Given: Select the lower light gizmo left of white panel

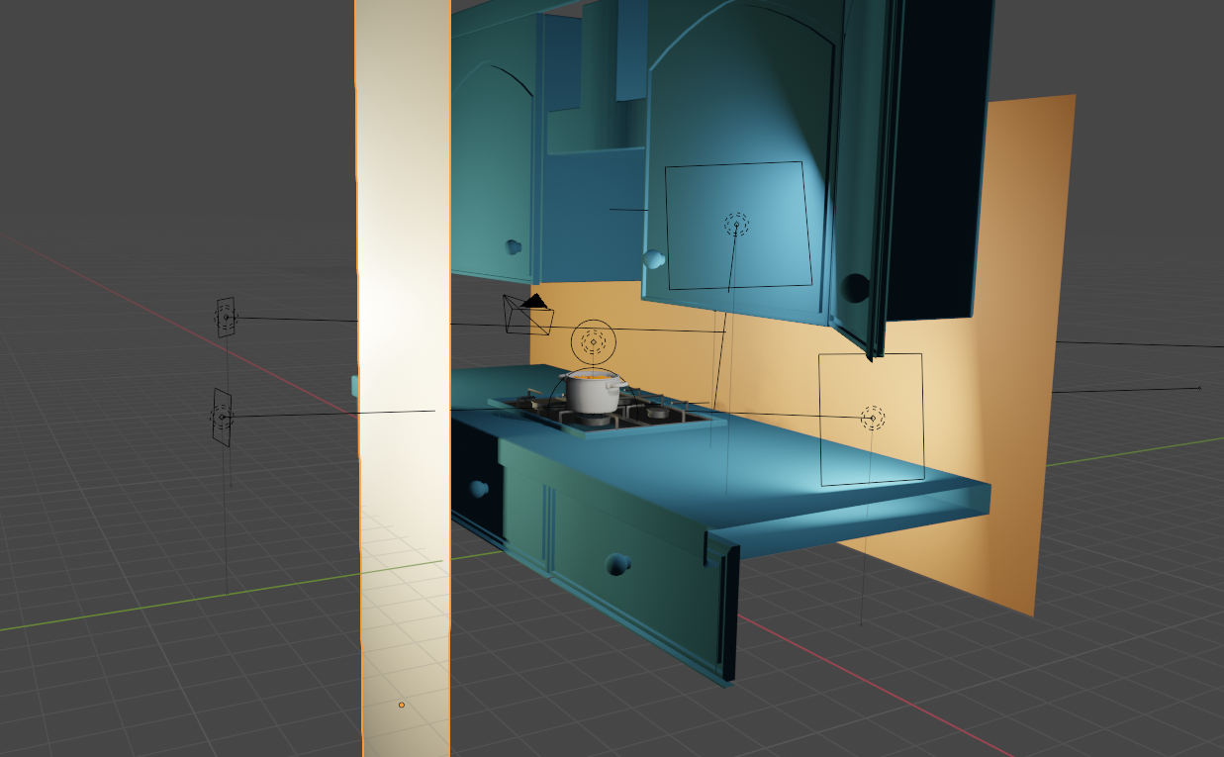Looking at the screenshot, I should click(x=222, y=418).
